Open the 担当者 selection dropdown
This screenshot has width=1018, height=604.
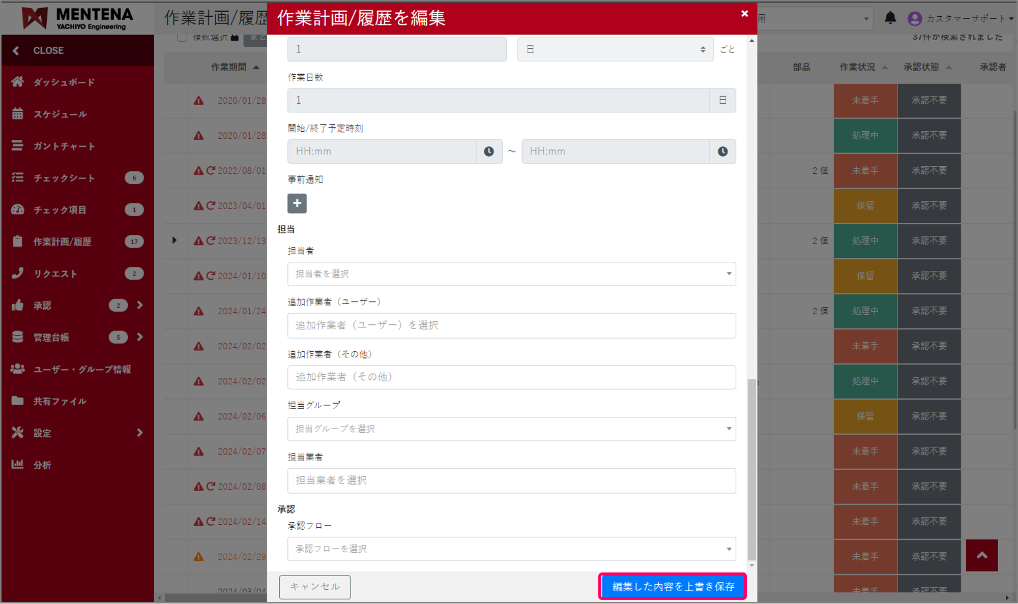click(511, 274)
